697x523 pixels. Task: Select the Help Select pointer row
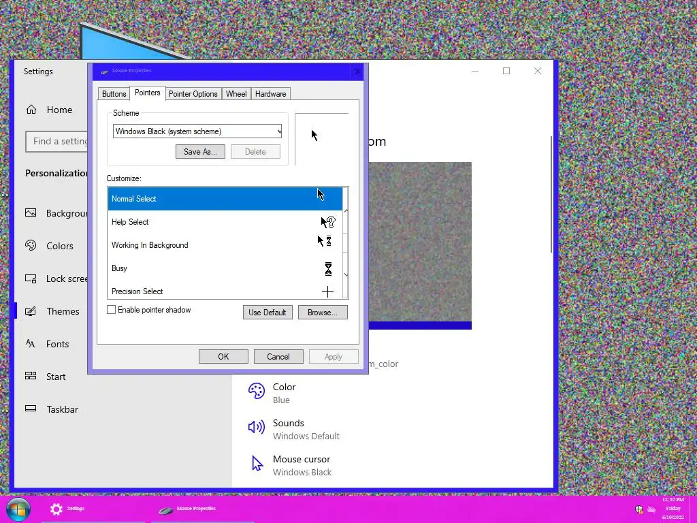[225, 221]
